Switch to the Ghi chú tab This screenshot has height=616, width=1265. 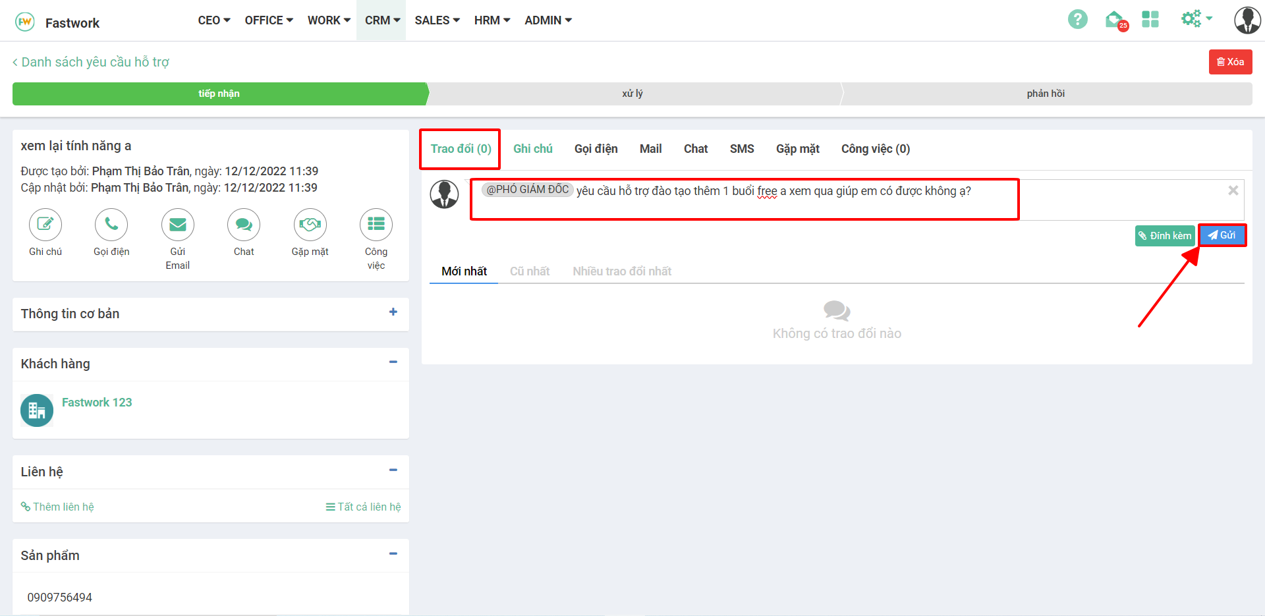(532, 149)
